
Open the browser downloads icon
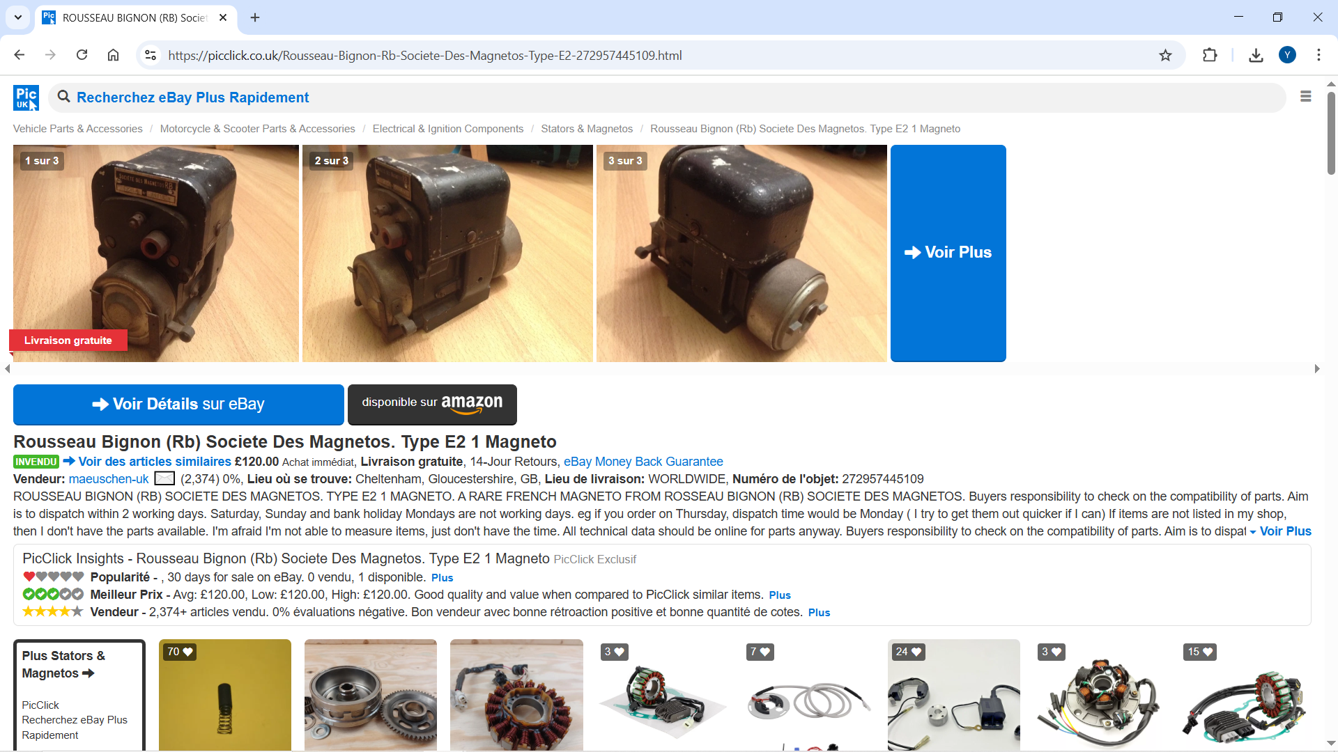pyautogui.click(x=1256, y=55)
